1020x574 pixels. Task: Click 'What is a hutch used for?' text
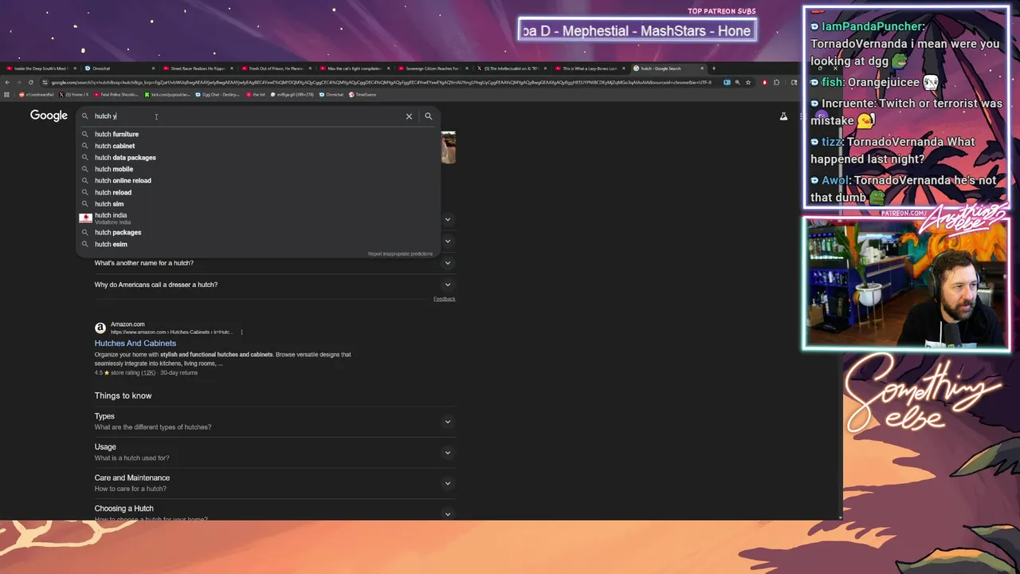pos(131,458)
